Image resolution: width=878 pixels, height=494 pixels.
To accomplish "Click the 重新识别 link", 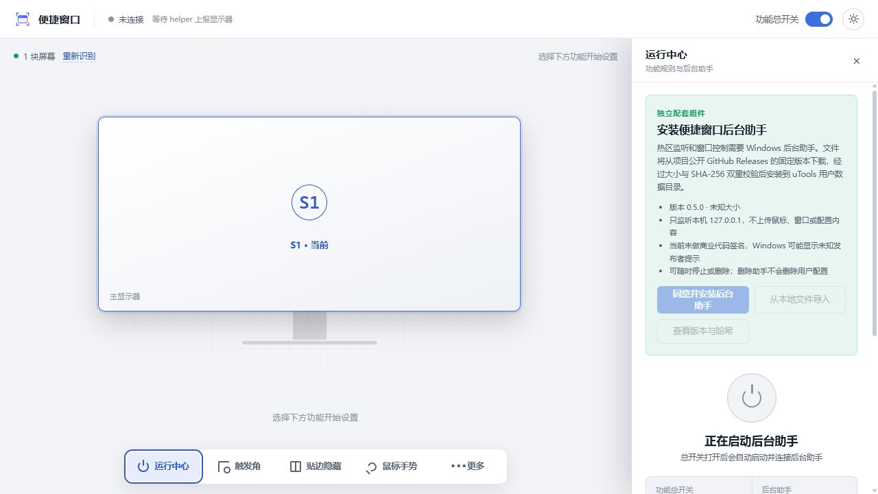I will coord(79,56).
